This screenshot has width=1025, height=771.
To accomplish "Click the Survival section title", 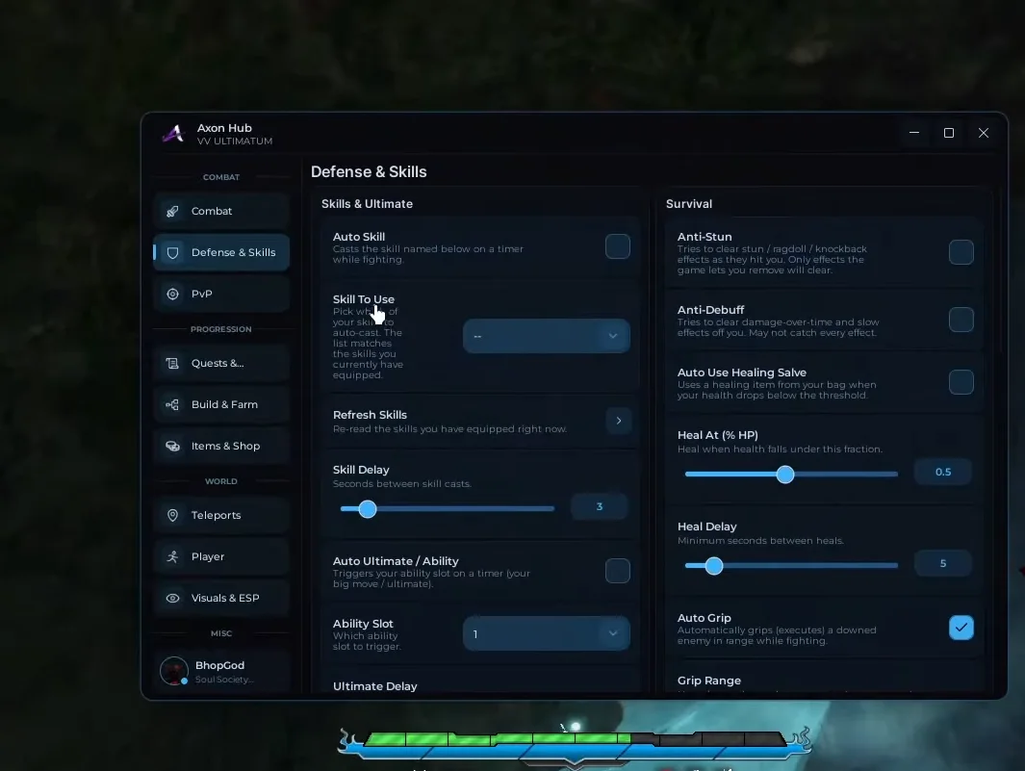I will coord(689,204).
